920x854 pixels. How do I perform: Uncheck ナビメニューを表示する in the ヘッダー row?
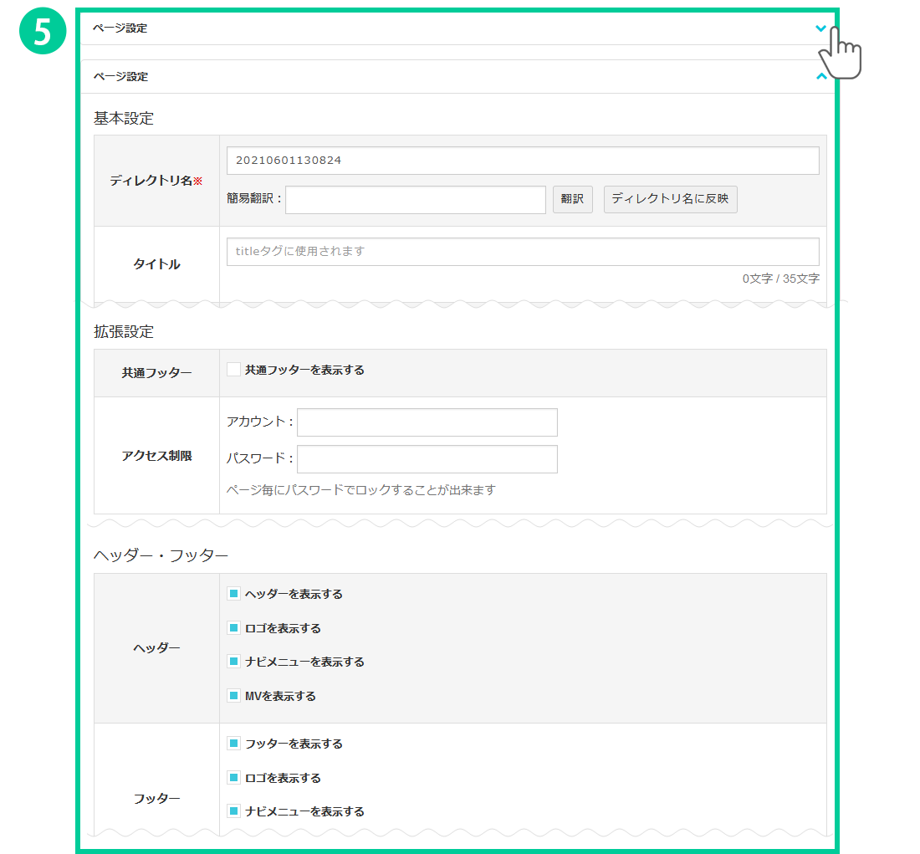point(234,662)
